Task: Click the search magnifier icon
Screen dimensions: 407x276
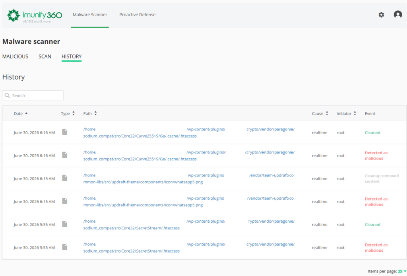Action: [x=7, y=95]
